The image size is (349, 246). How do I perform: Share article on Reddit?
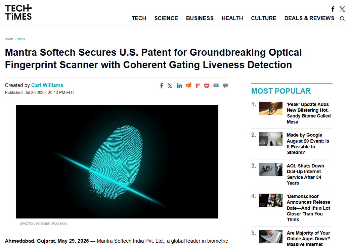click(189, 85)
